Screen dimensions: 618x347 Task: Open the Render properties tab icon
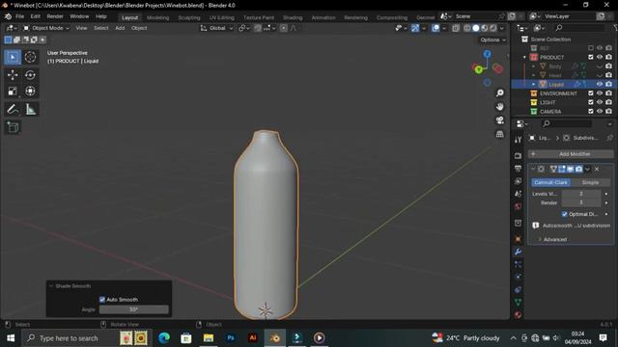coord(518,156)
